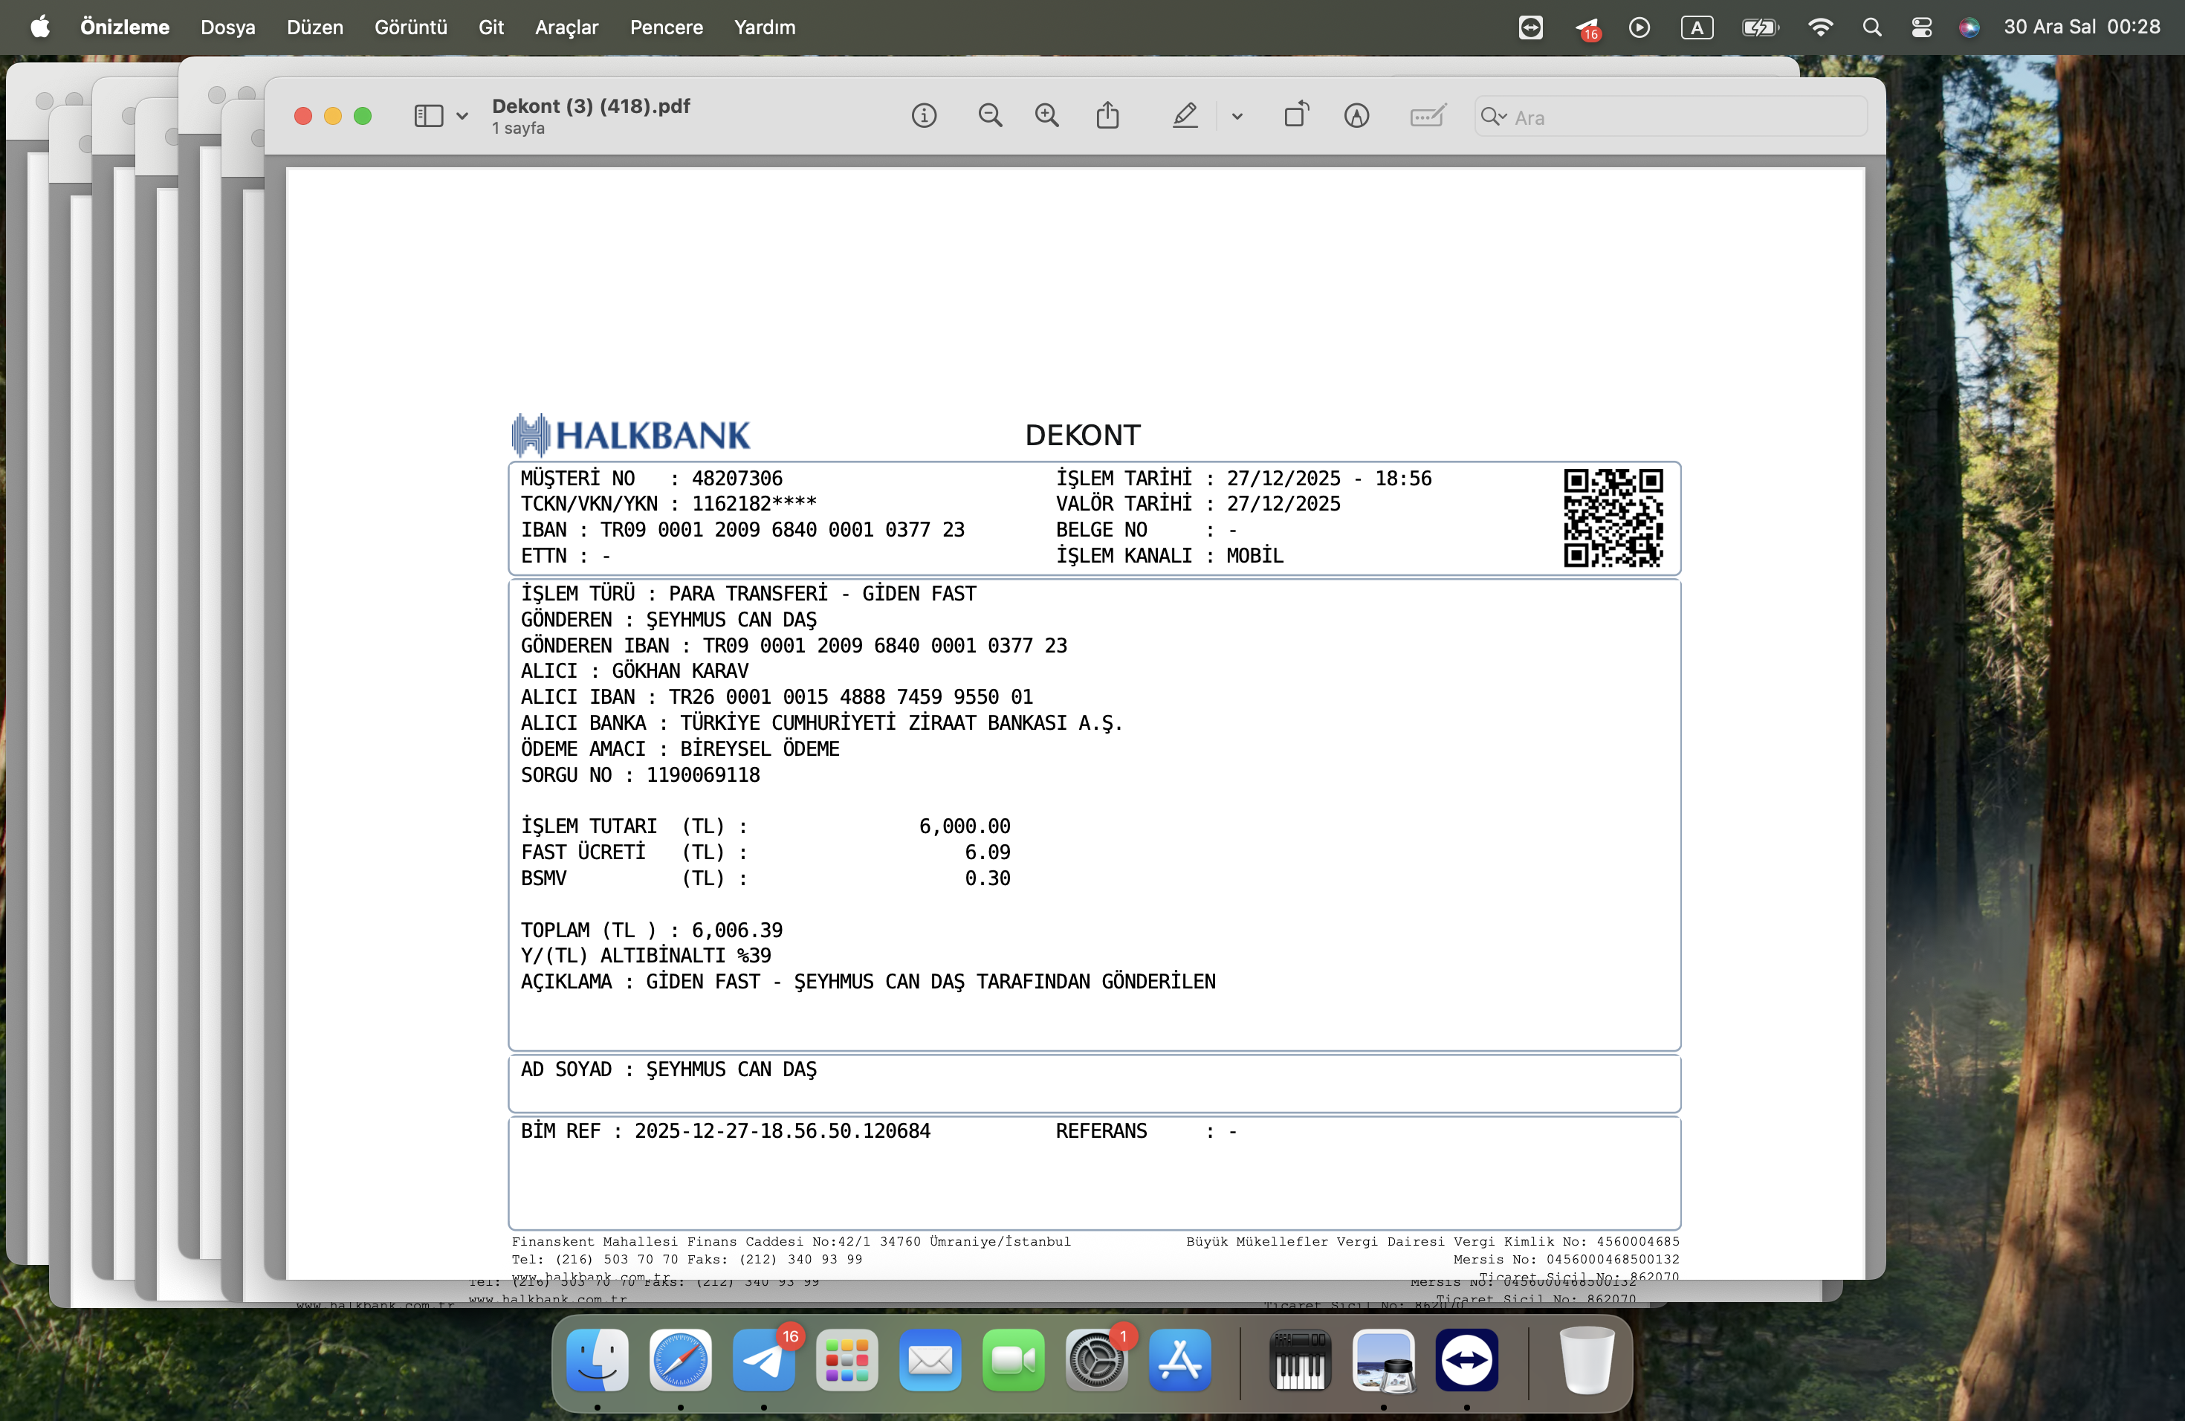Open the Dosya menu
This screenshot has height=1421, width=2185.
click(227, 27)
